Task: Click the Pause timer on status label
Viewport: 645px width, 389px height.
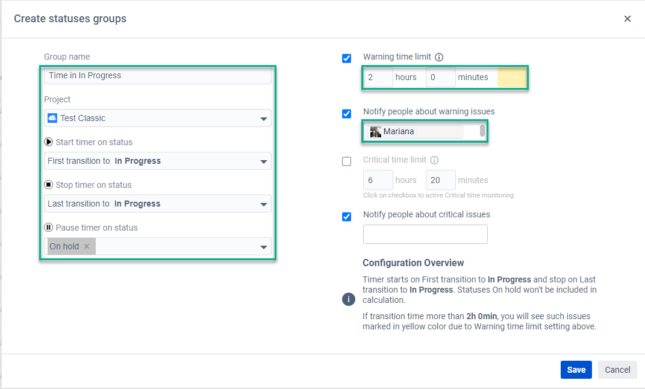Action: [97, 228]
